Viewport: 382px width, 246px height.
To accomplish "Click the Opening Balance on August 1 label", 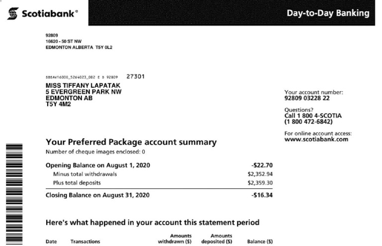I will 98,165.
